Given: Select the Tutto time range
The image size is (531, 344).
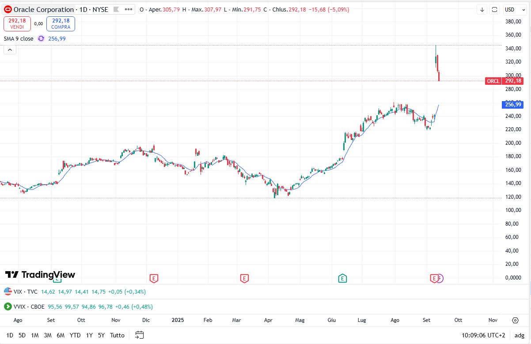Looking at the screenshot, I should point(117,335).
